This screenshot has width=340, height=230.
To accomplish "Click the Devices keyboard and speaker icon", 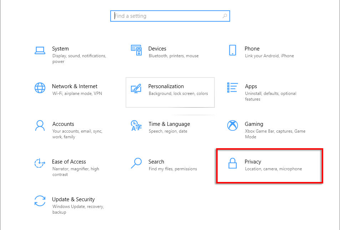I will click(136, 50).
